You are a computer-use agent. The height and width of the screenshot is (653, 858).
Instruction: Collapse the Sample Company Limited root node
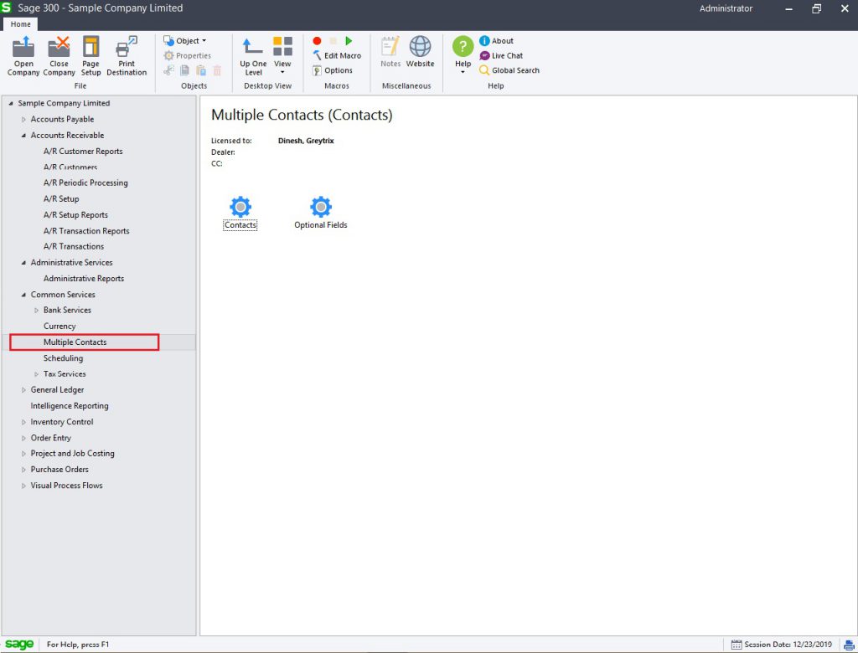(11, 103)
